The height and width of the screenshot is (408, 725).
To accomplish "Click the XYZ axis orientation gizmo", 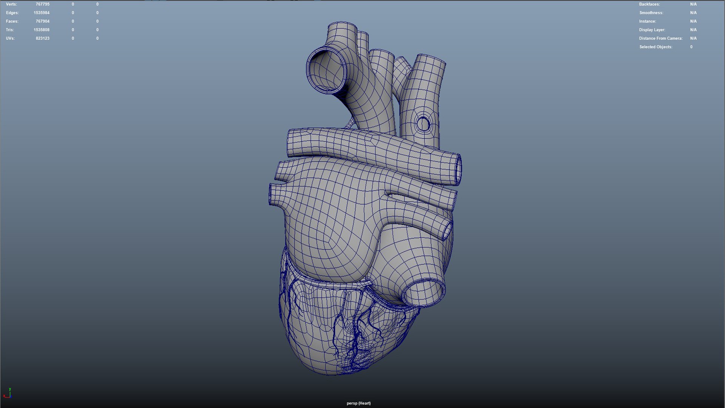I will tap(8, 393).
